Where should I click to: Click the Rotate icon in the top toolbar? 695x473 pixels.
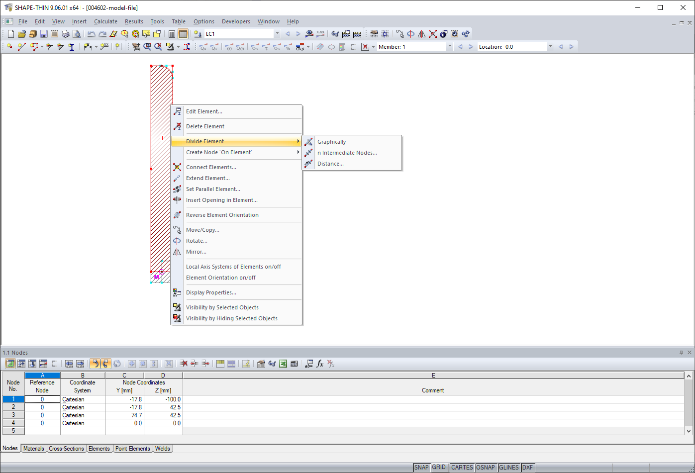410,34
